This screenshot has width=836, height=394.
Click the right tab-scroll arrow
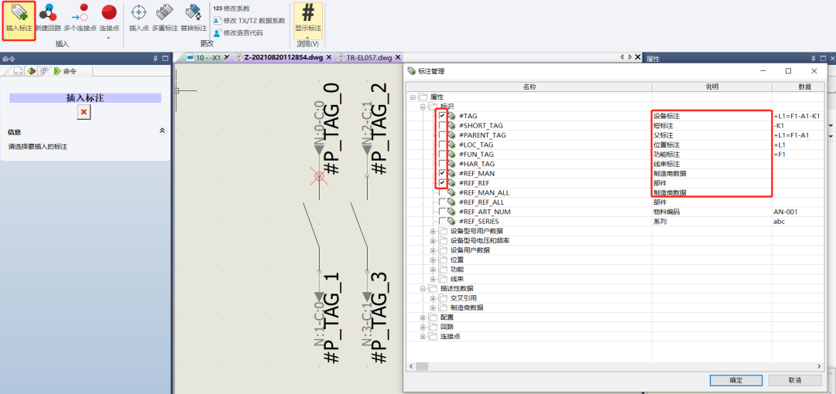(x=629, y=57)
